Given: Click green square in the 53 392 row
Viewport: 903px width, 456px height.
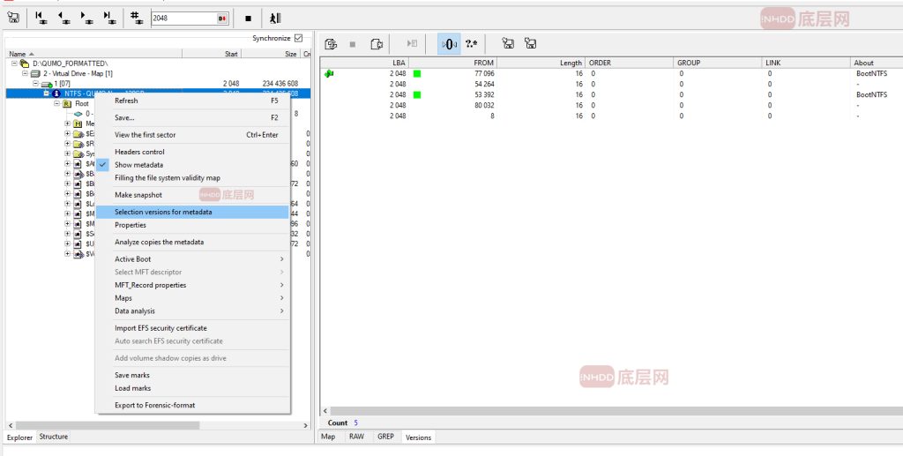Looking at the screenshot, I should (417, 94).
